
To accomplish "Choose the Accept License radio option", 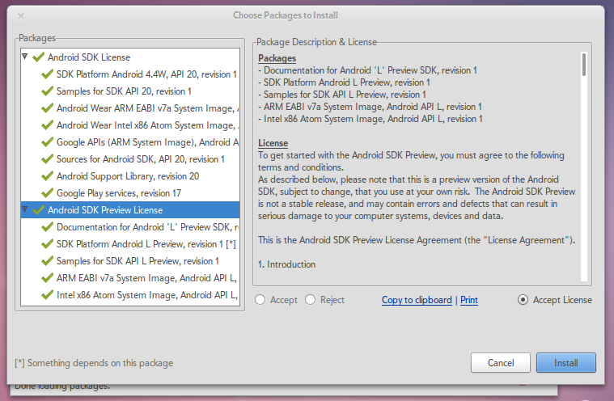I will pyautogui.click(x=523, y=300).
